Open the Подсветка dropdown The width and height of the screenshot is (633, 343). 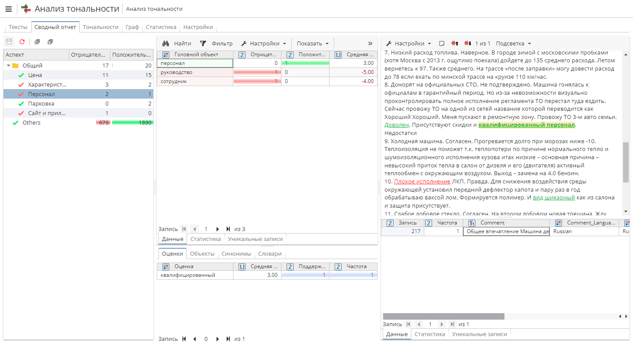pyautogui.click(x=514, y=43)
